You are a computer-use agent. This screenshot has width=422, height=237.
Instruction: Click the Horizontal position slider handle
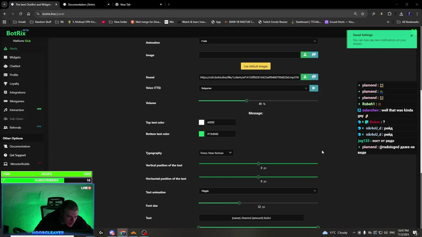click(x=258, y=177)
